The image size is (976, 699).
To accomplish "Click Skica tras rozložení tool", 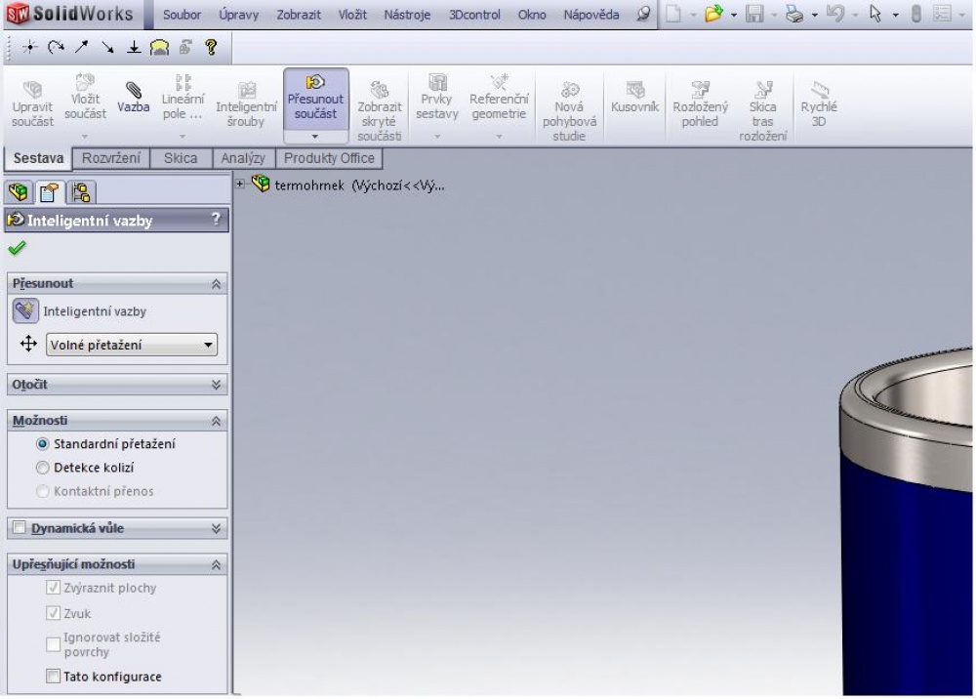I will 762,110.
